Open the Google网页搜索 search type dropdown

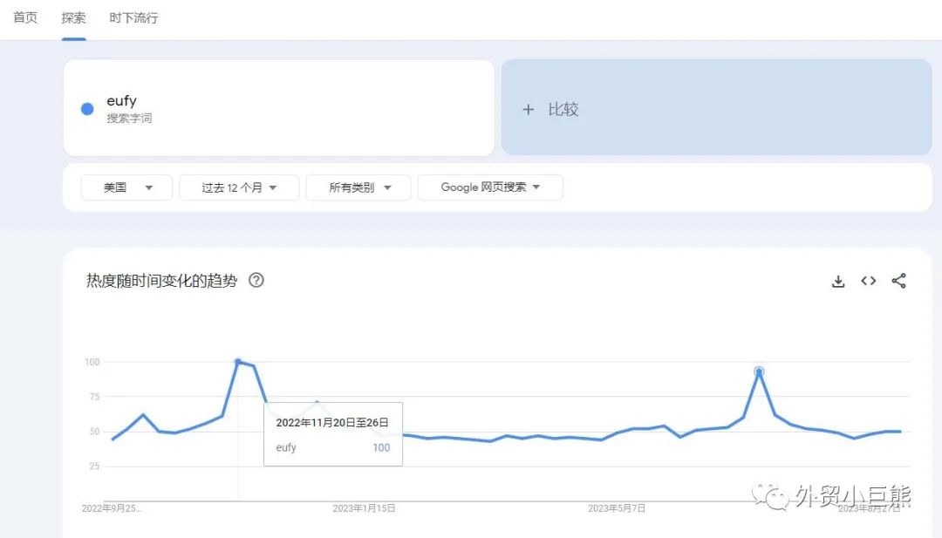click(x=489, y=187)
